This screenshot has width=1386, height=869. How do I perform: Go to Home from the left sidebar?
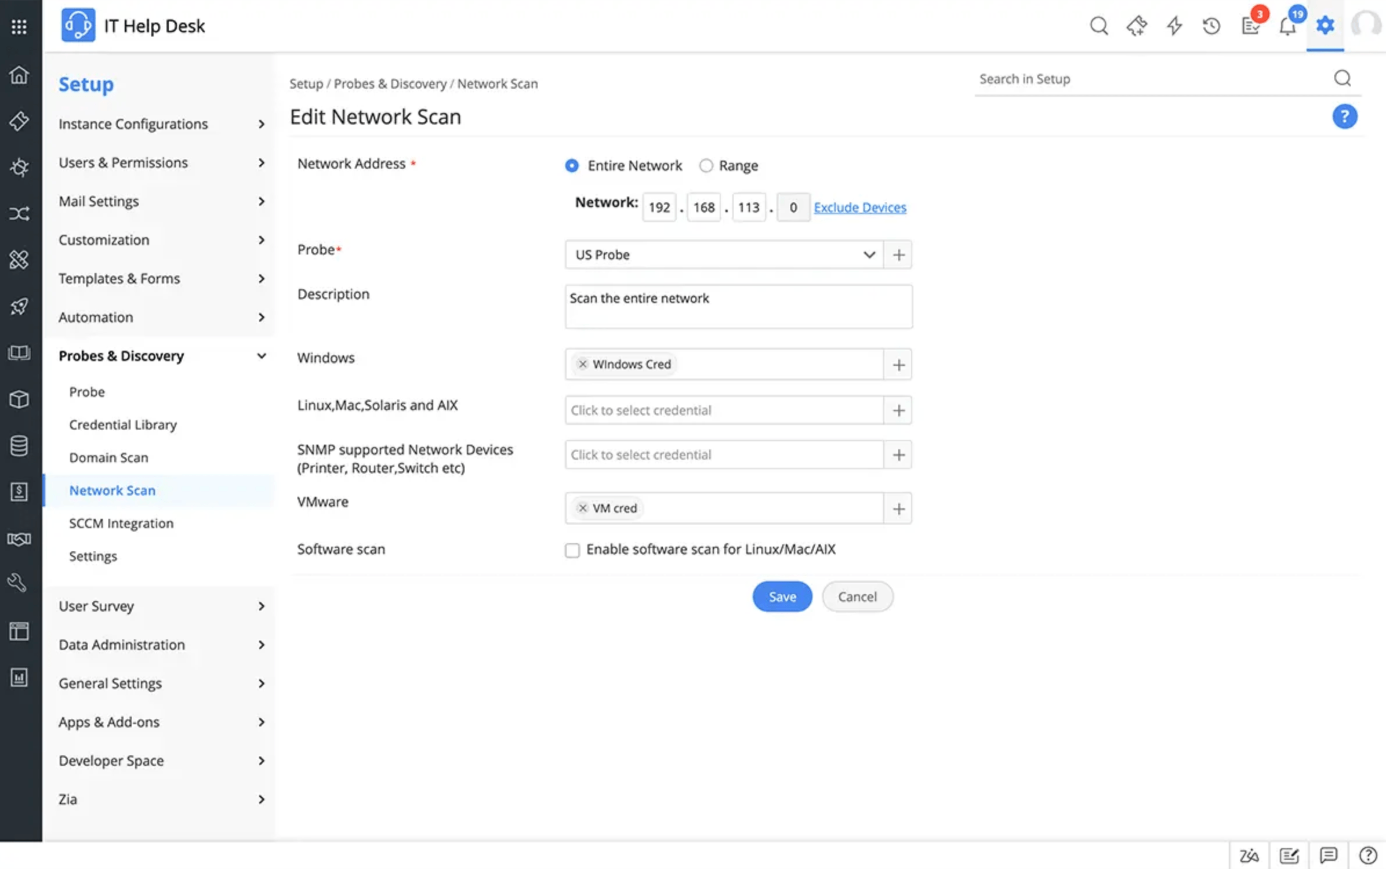tap(19, 75)
